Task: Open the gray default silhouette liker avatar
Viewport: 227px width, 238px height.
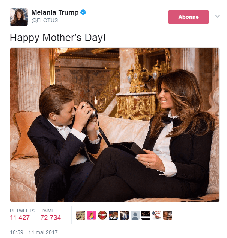Action: coord(135,215)
